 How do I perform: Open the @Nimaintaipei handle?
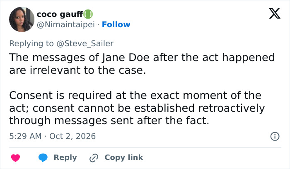click(66, 24)
